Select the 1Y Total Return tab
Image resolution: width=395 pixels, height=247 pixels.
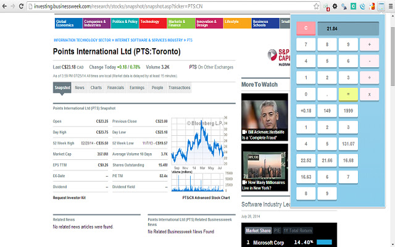click(x=297, y=230)
